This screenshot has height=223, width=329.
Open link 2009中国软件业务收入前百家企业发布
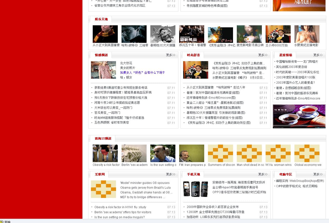pyautogui.click(x=212, y=207)
